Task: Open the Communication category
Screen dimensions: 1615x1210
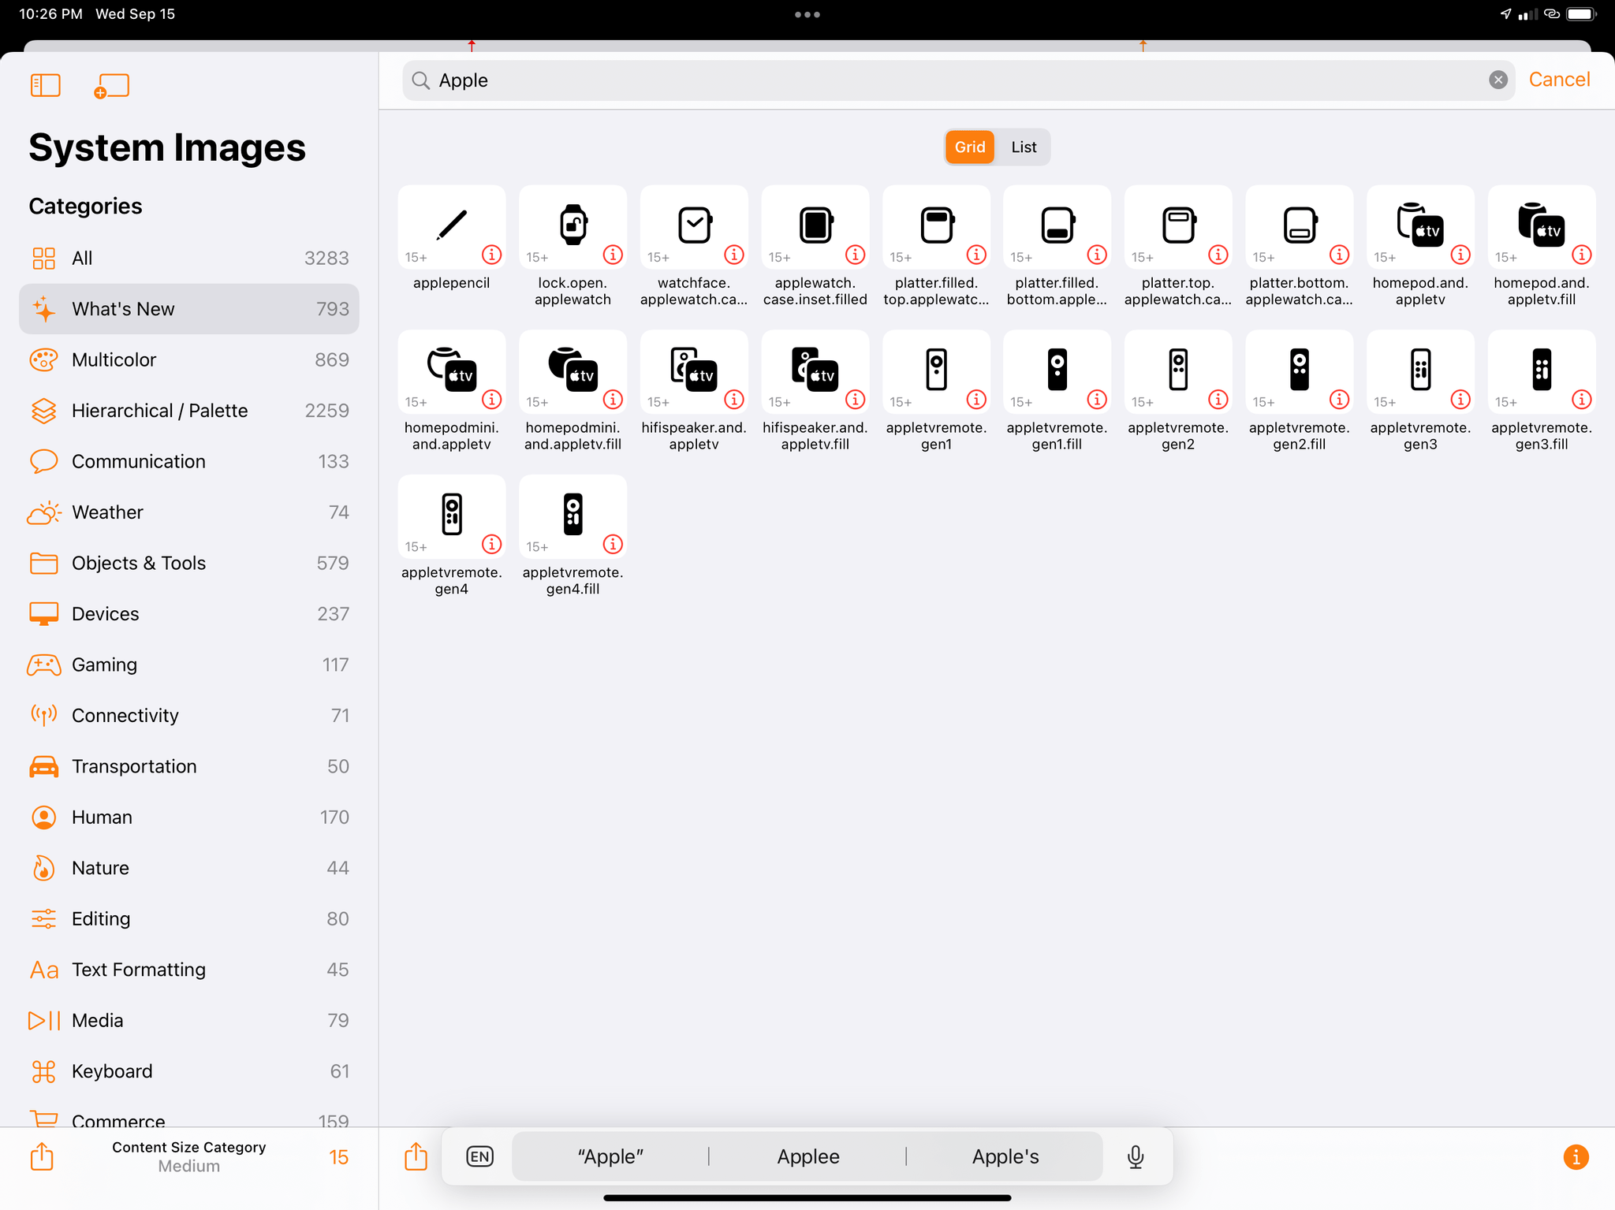Action: 189,461
